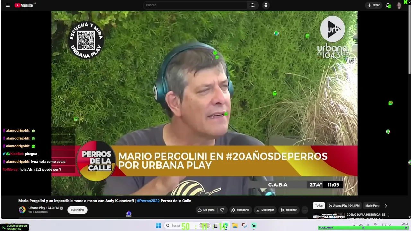Open File Explorer from the taskbar
This screenshot has width=411, height=231.
point(235,226)
